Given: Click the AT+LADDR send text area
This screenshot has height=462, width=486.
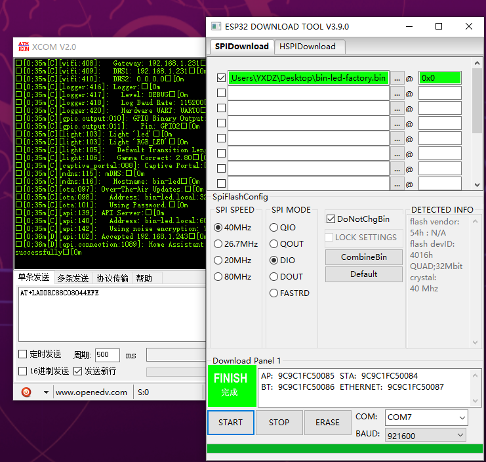Looking at the screenshot, I should tap(112, 314).
